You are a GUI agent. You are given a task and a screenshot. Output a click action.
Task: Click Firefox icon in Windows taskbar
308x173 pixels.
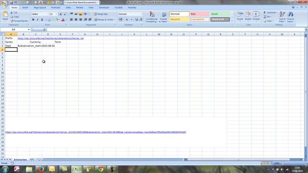tap(41, 169)
